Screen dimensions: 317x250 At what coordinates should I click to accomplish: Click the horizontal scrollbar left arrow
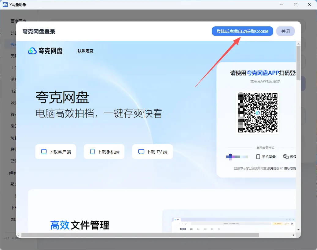(x=19, y=235)
